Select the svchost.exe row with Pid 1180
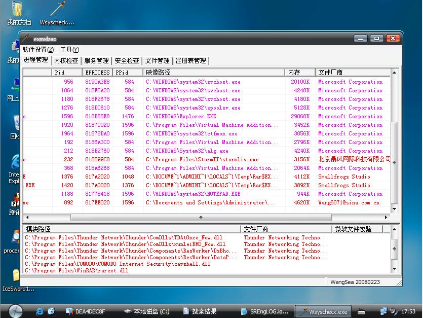 [x=207, y=99]
